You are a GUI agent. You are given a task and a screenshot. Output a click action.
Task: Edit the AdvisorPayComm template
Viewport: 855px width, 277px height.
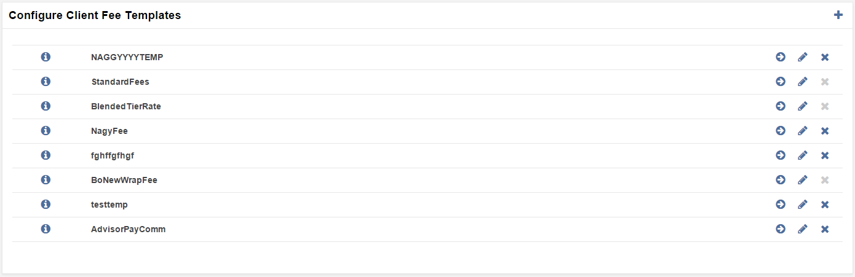[x=803, y=229]
